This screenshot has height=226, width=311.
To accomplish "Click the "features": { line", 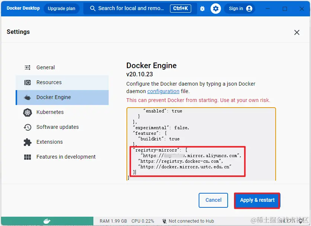I will click(x=150, y=133).
